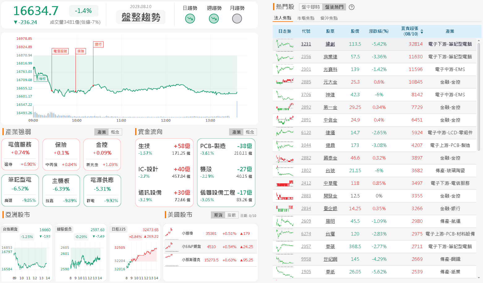483x283 pixels.
Task: Open help via the question mark icon
Action: [x=351, y=7]
